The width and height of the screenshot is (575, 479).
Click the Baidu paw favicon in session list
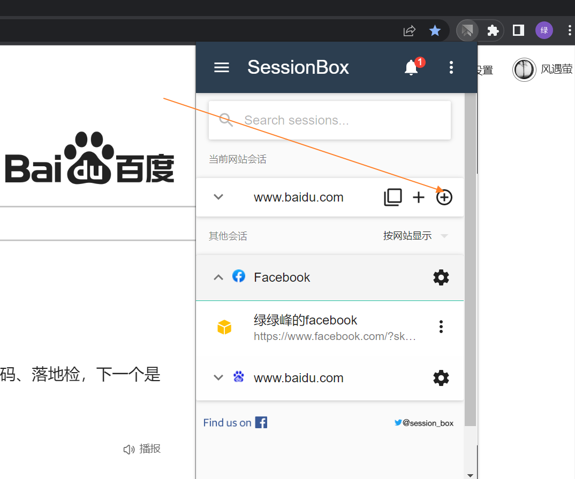click(x=239, y=376)
